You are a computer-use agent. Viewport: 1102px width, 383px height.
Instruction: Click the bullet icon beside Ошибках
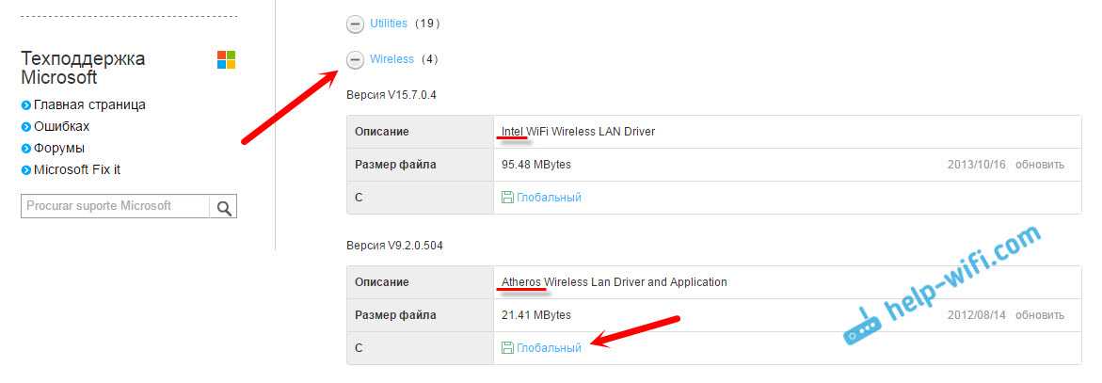click(26, 127)
